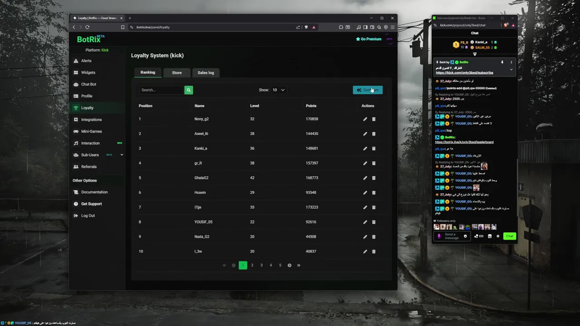The width and height of the screenshot is (580, 326).
Task: Edit Aseel_l6 with the pencil icon
Action: tap(365, 134)
